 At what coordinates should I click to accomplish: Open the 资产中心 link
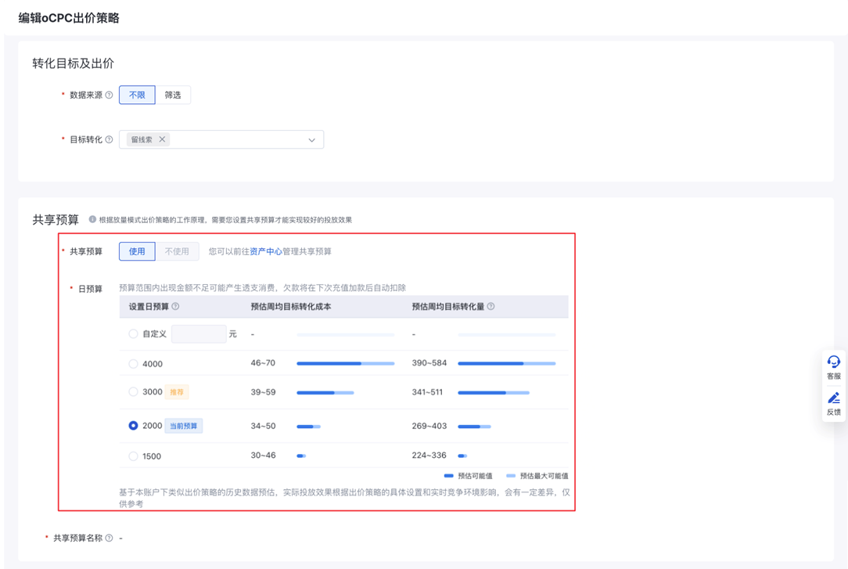point(265,252)
